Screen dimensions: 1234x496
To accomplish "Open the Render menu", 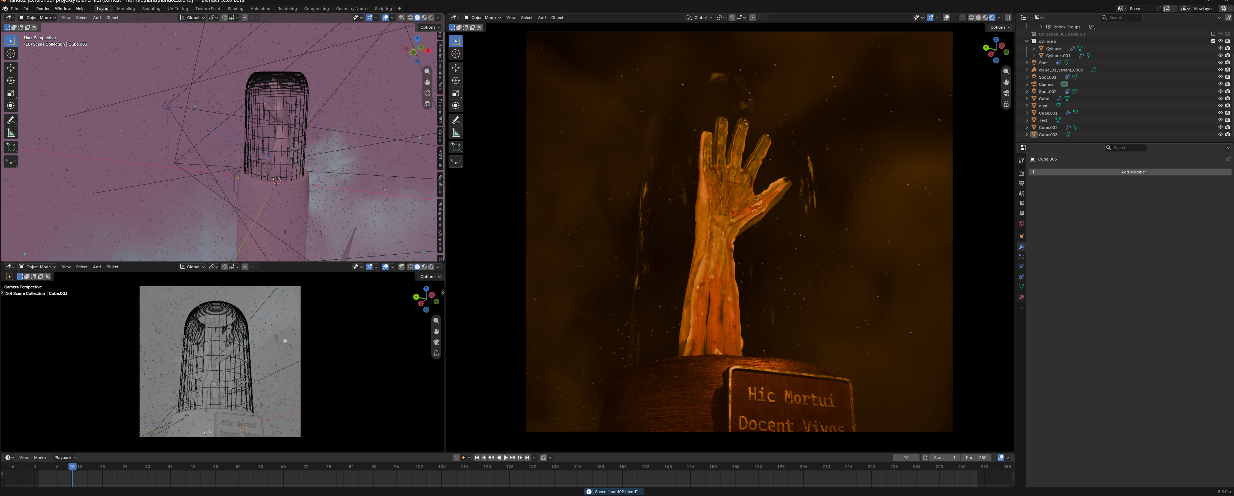I will [x=43, y=9].
